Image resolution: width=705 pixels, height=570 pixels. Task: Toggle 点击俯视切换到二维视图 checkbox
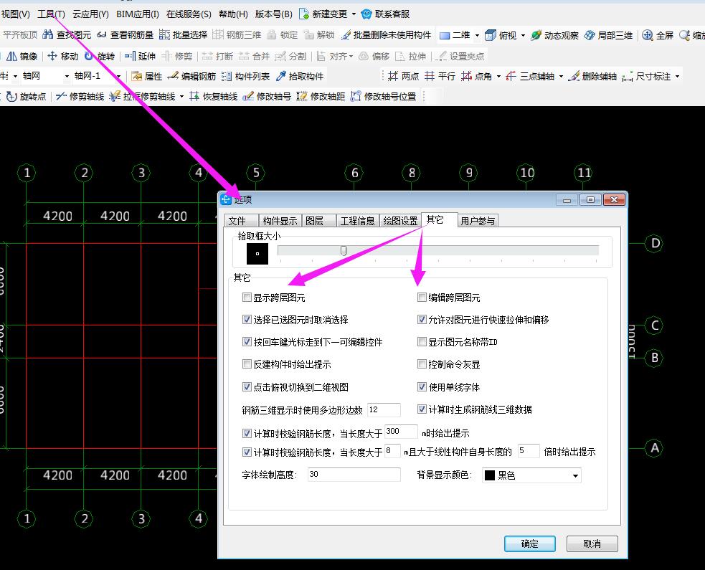pos(247,386)
